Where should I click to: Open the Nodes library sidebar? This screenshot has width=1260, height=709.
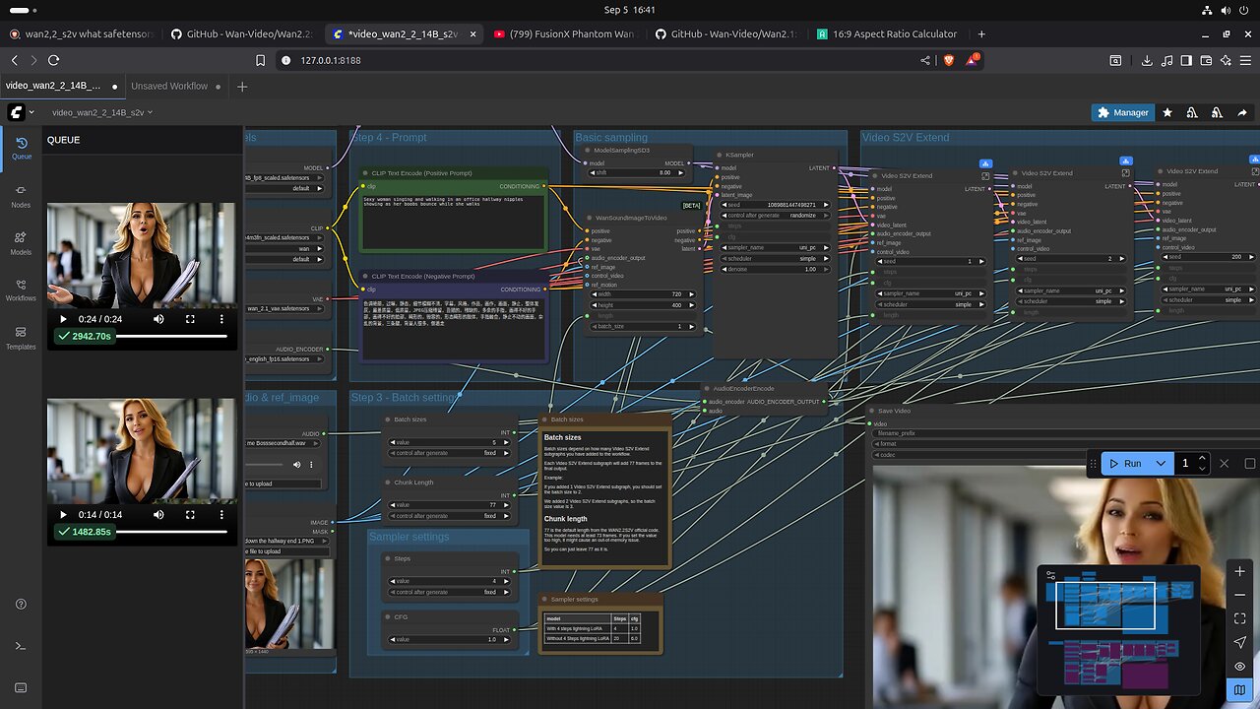21,195
